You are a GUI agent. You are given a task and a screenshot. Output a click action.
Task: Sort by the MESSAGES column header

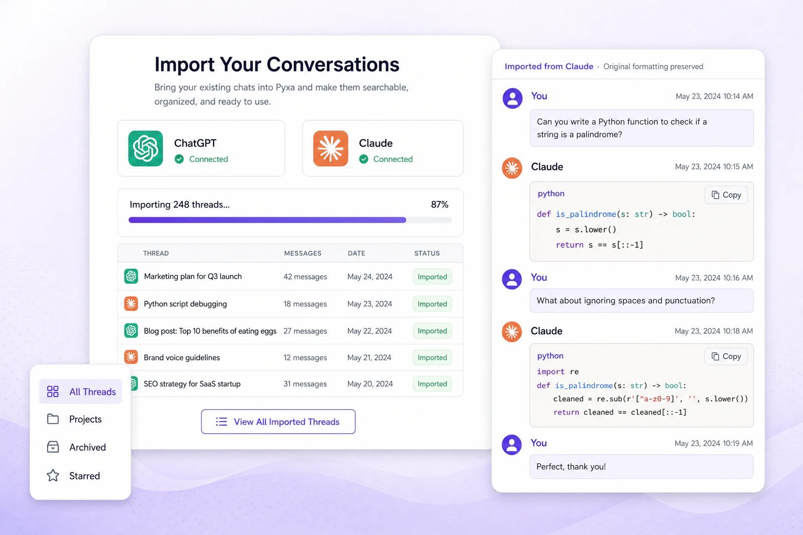(x=303, y=253)
